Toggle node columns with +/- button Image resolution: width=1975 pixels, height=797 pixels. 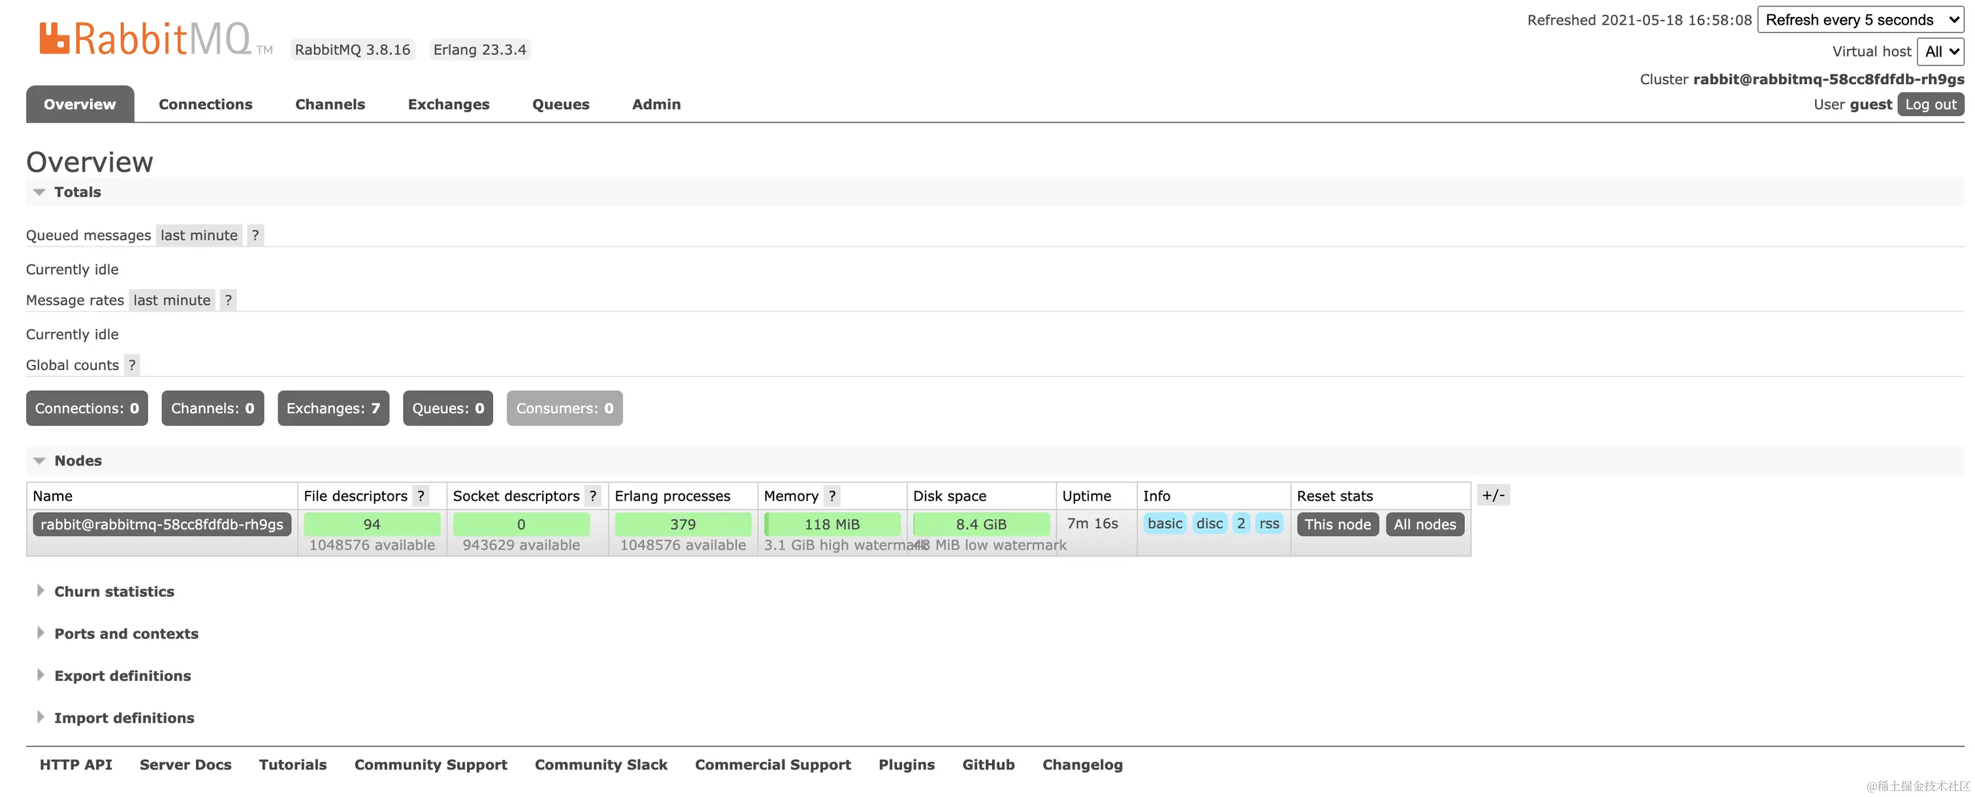point(1493,495)
